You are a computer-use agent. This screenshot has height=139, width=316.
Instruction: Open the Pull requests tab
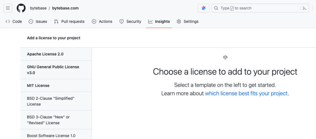[x=69, y=21]
